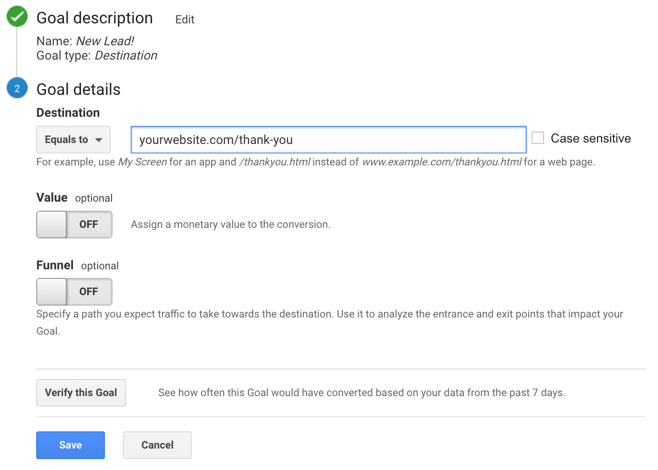658x470 pixels.
Task: Open the Equals to match type dropdown
Action: coord(73,140)
